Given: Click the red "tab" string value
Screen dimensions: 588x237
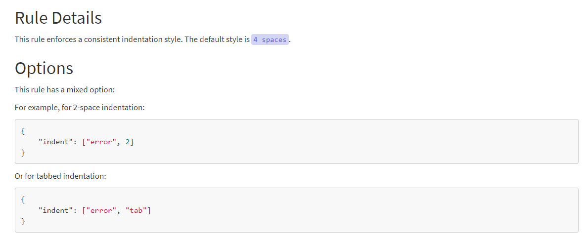Looking at the screenshot, I should [x=136, y=210].
